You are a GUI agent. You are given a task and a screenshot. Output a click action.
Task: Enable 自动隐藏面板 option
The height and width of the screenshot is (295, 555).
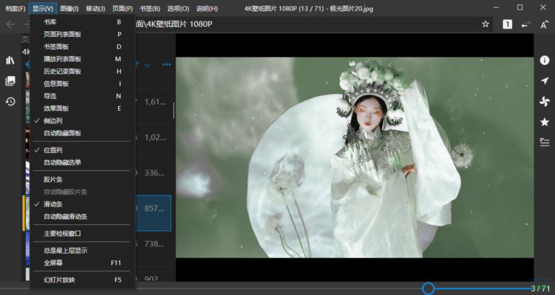click(x=82, y=133)
